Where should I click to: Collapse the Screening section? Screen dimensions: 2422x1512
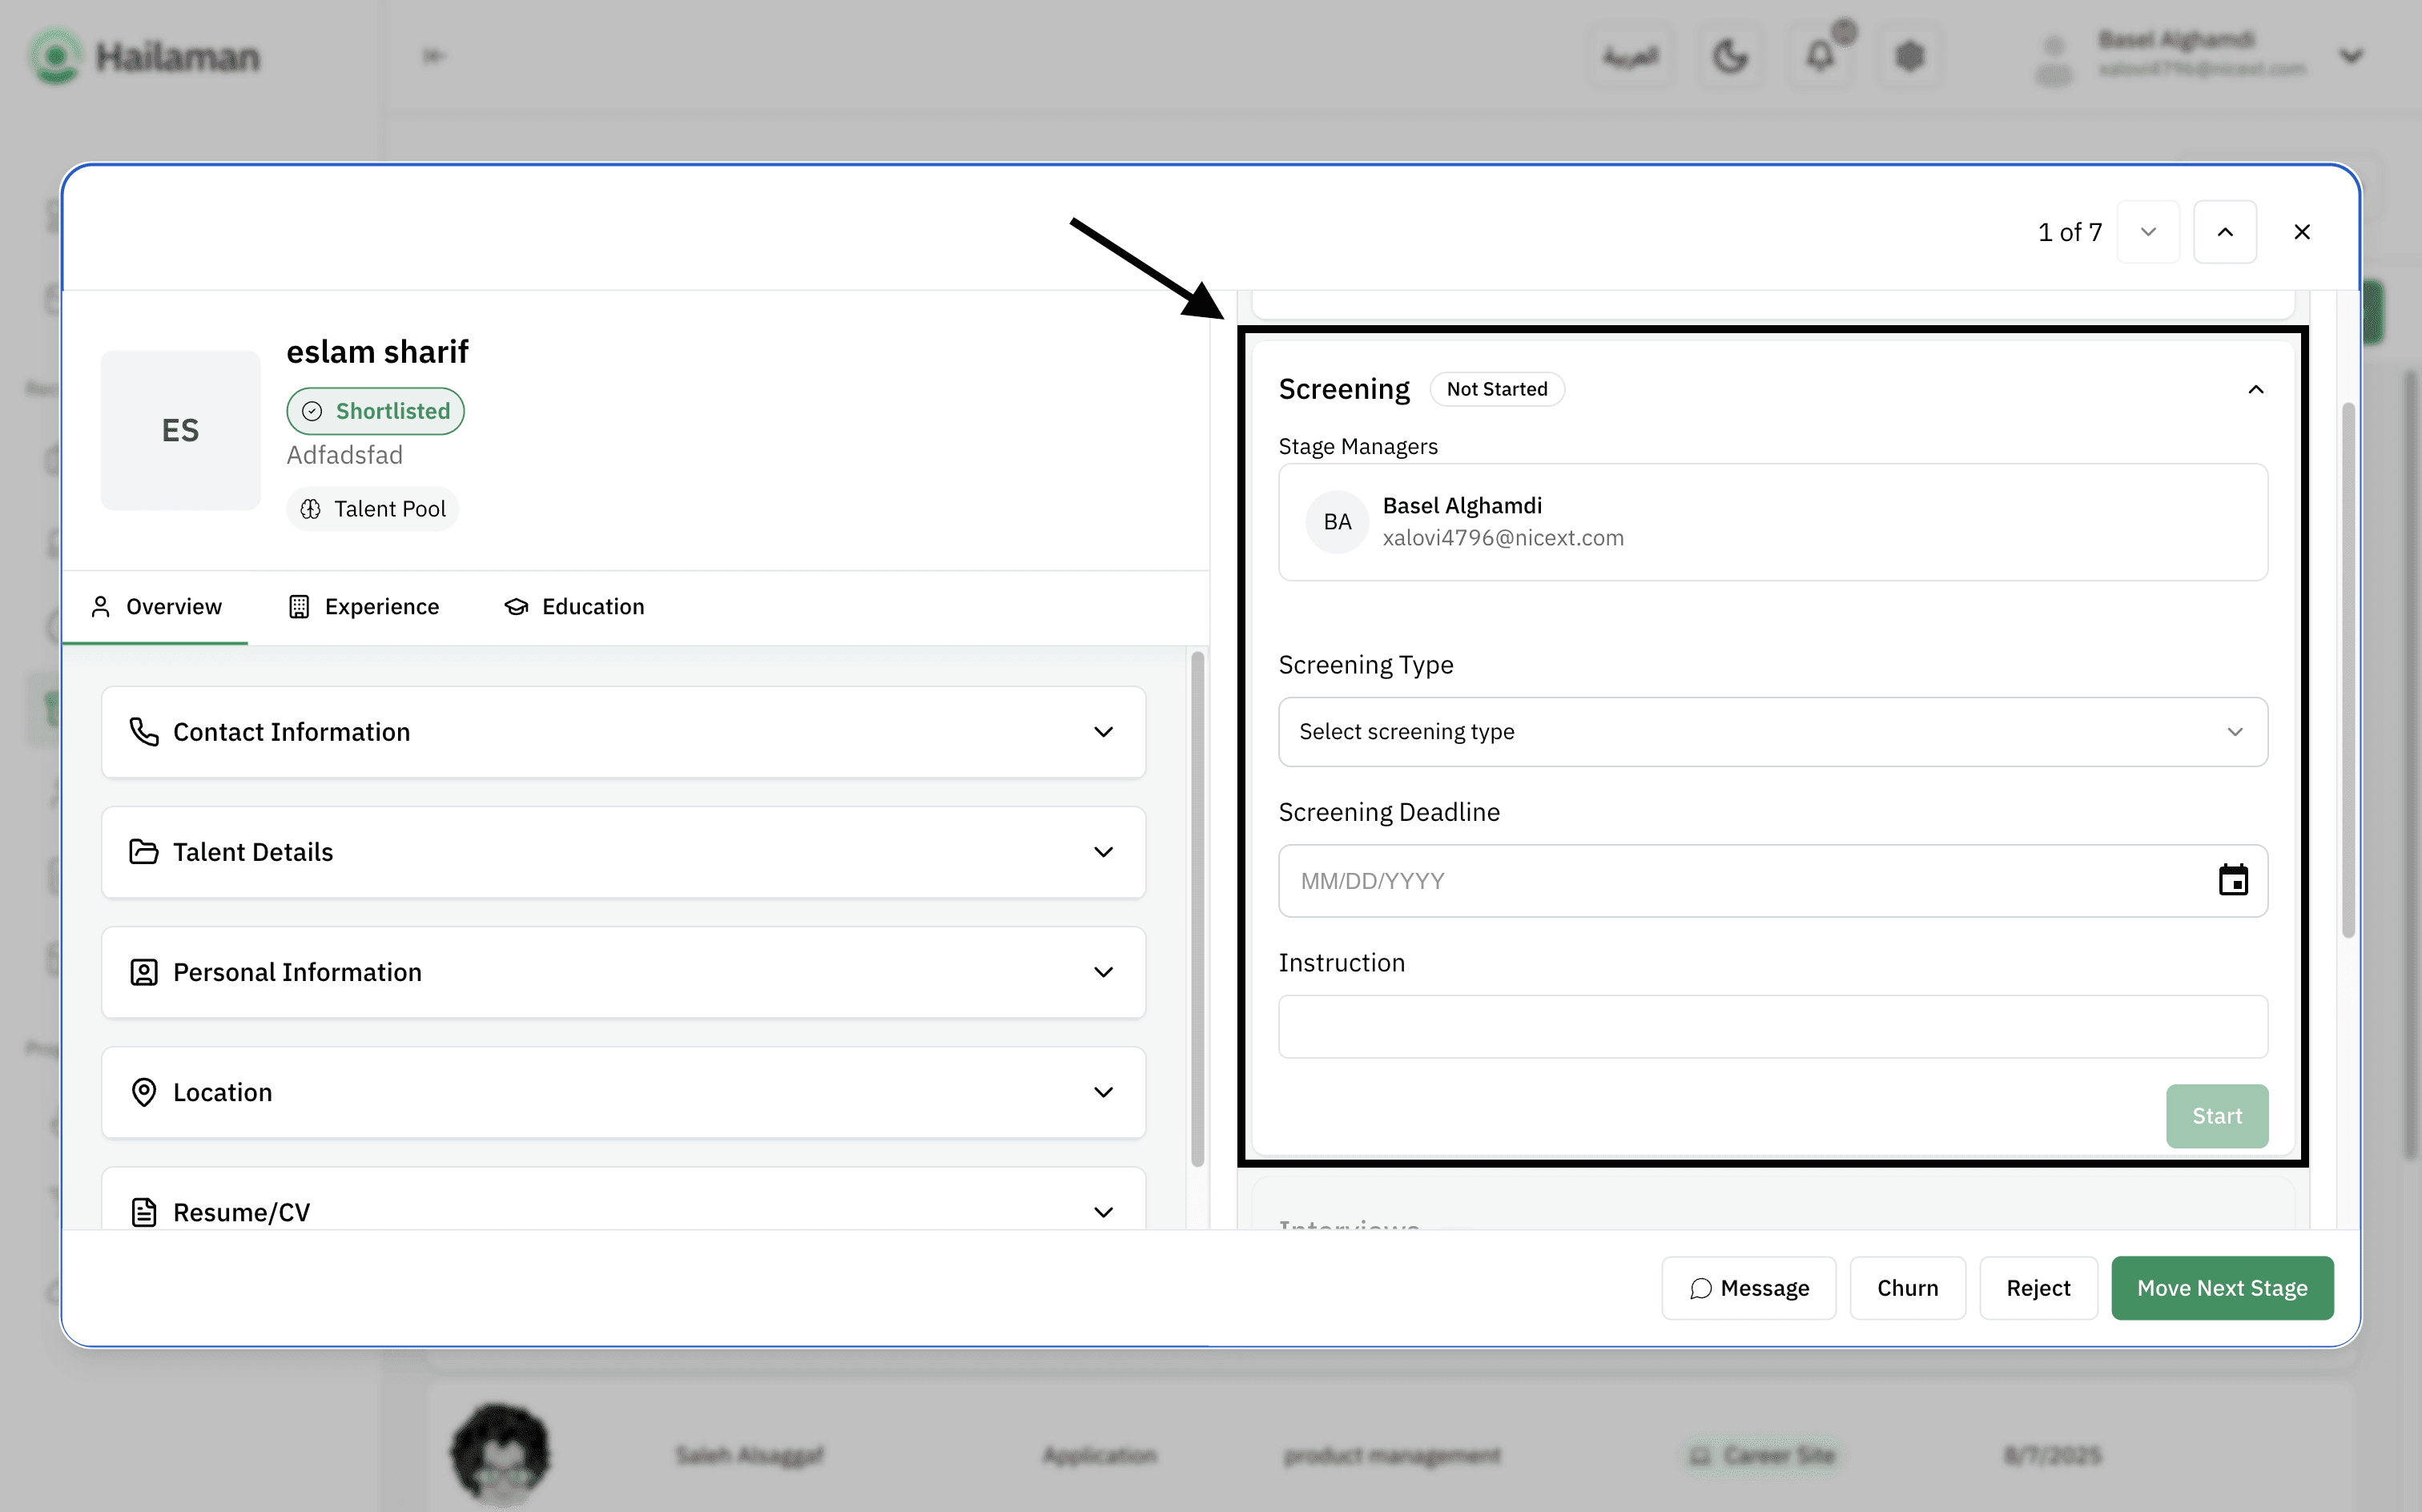[x=2255, y=389]
